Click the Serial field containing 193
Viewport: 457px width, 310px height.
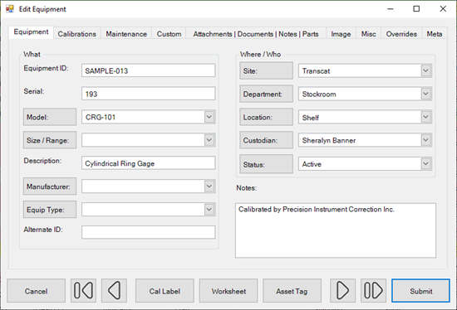point(149,94)
